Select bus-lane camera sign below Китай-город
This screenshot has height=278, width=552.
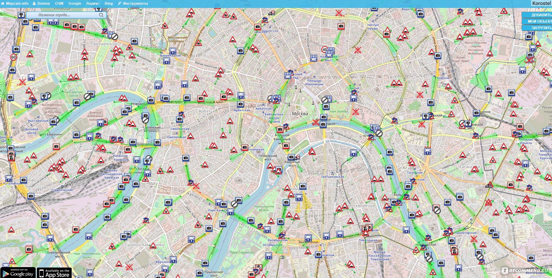click(354, 98)
